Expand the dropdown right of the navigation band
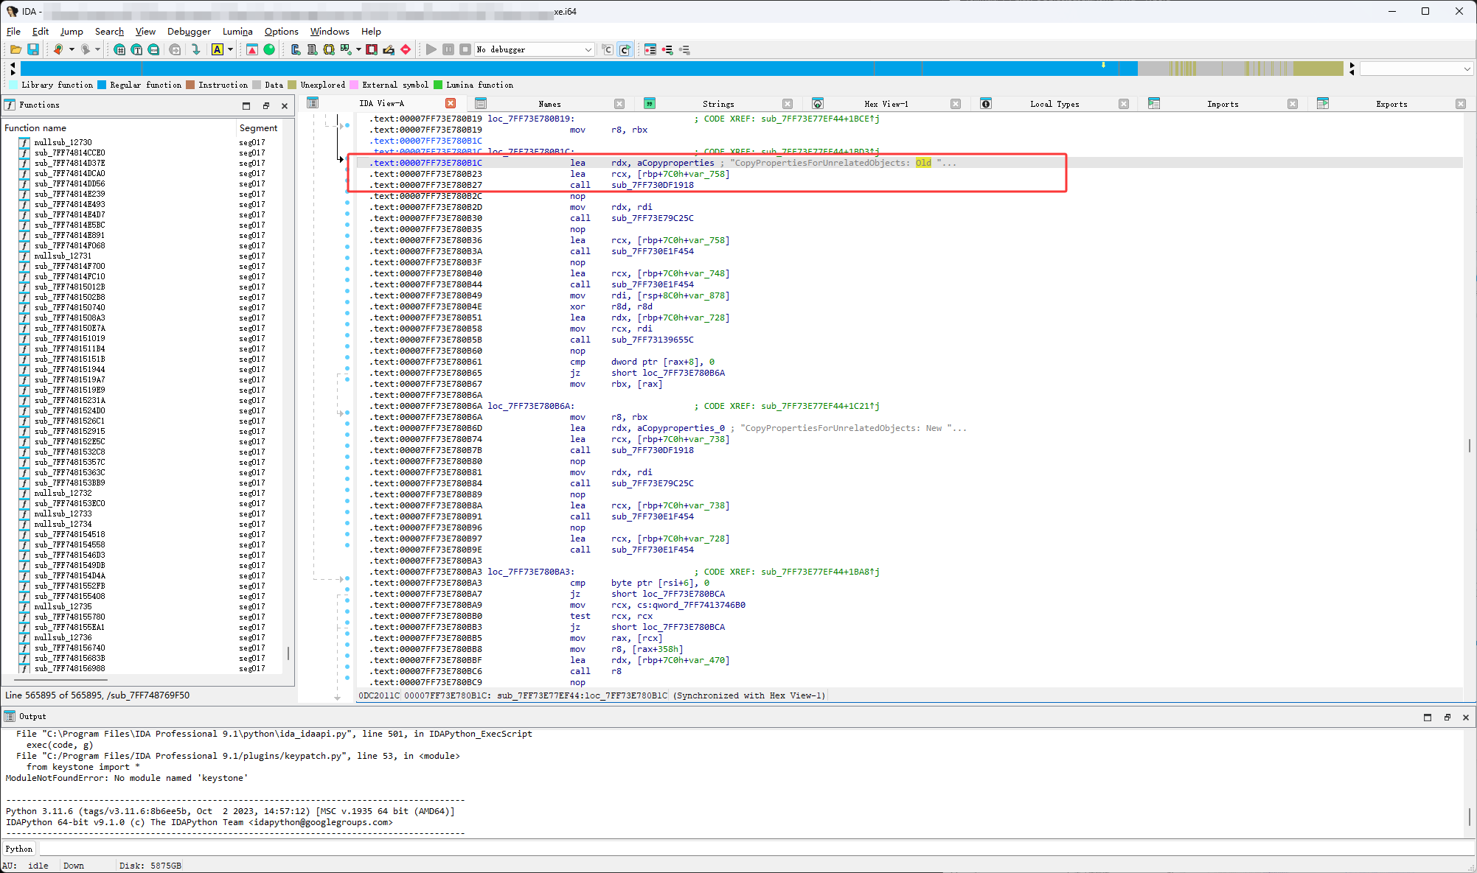1477x873 pixels. point(1467,69)
